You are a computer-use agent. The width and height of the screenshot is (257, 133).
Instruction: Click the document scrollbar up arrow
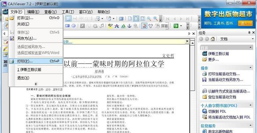tap(193, 43)
